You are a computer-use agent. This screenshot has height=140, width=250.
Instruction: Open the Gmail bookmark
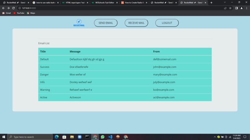pyautogui.click(x=7, y=13)
